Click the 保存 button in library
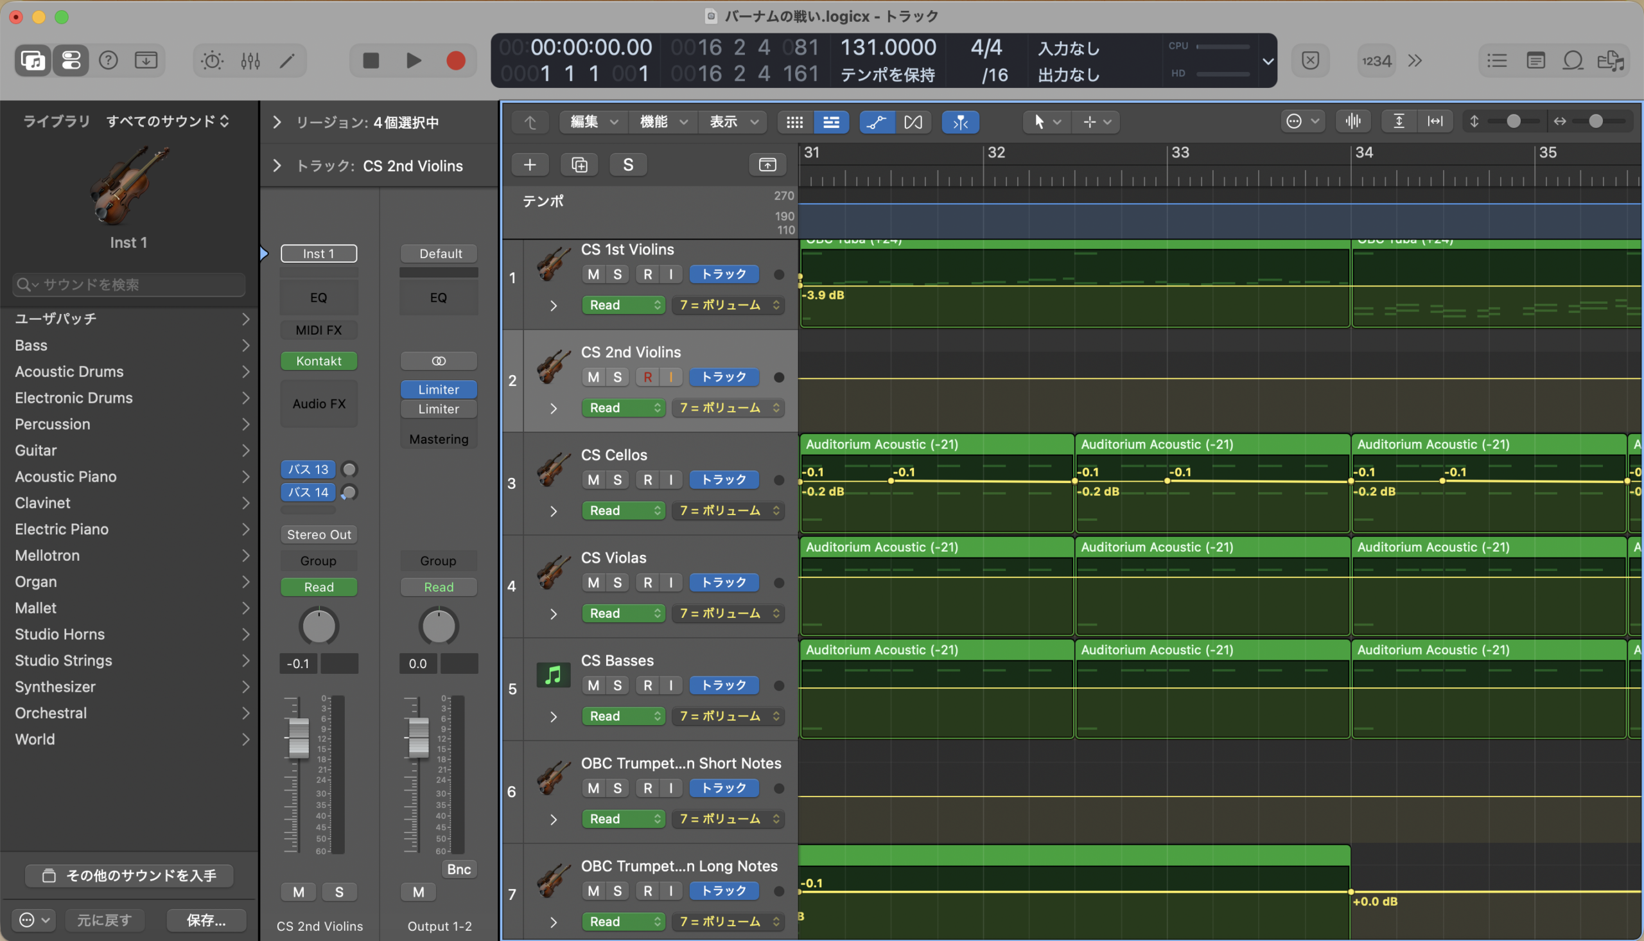 click(x=207, y=920)
